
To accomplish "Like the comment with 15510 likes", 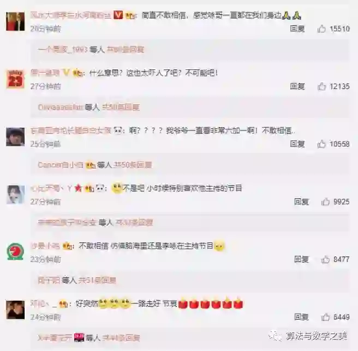I will pyautogui.click(x=321, y=29).
